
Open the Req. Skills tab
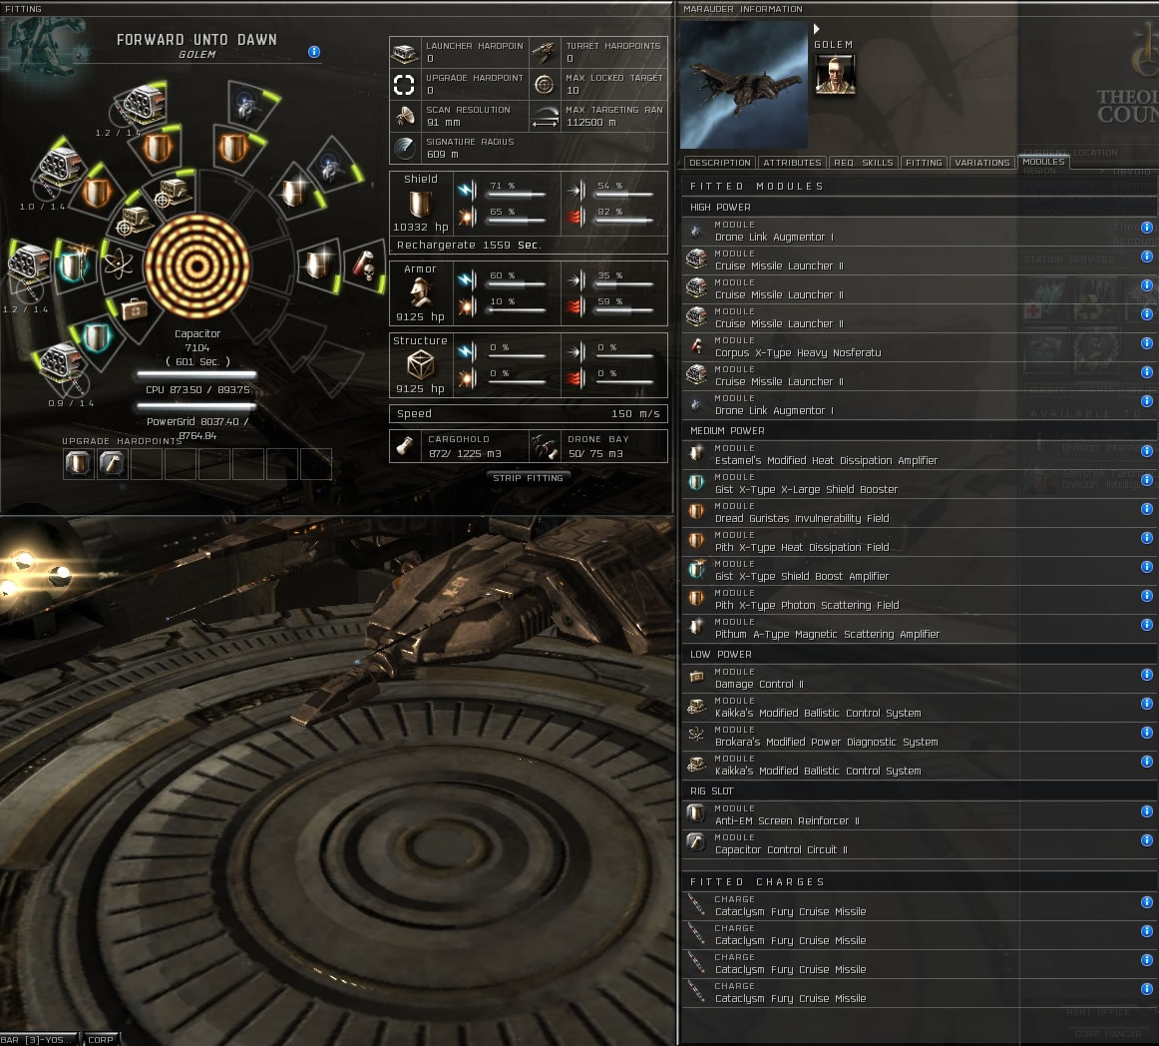864,163
